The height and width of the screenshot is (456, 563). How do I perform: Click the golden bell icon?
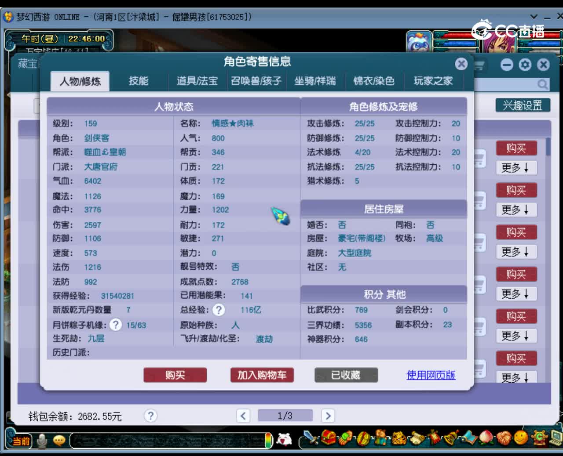click(451, 438)
